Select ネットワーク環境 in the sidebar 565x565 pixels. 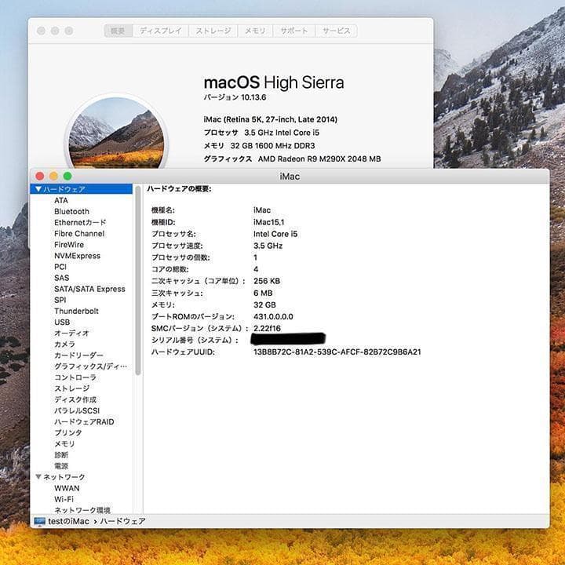[82, 510]
